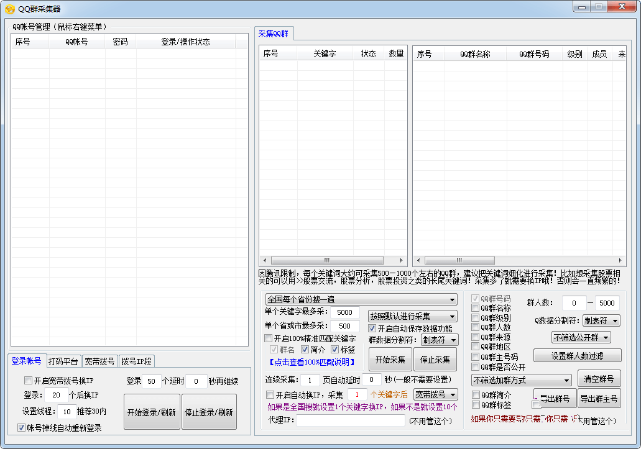Click the keyword list horizontal scrollbar thumb
Screen dimensions: 641x449
coord(327,260)
